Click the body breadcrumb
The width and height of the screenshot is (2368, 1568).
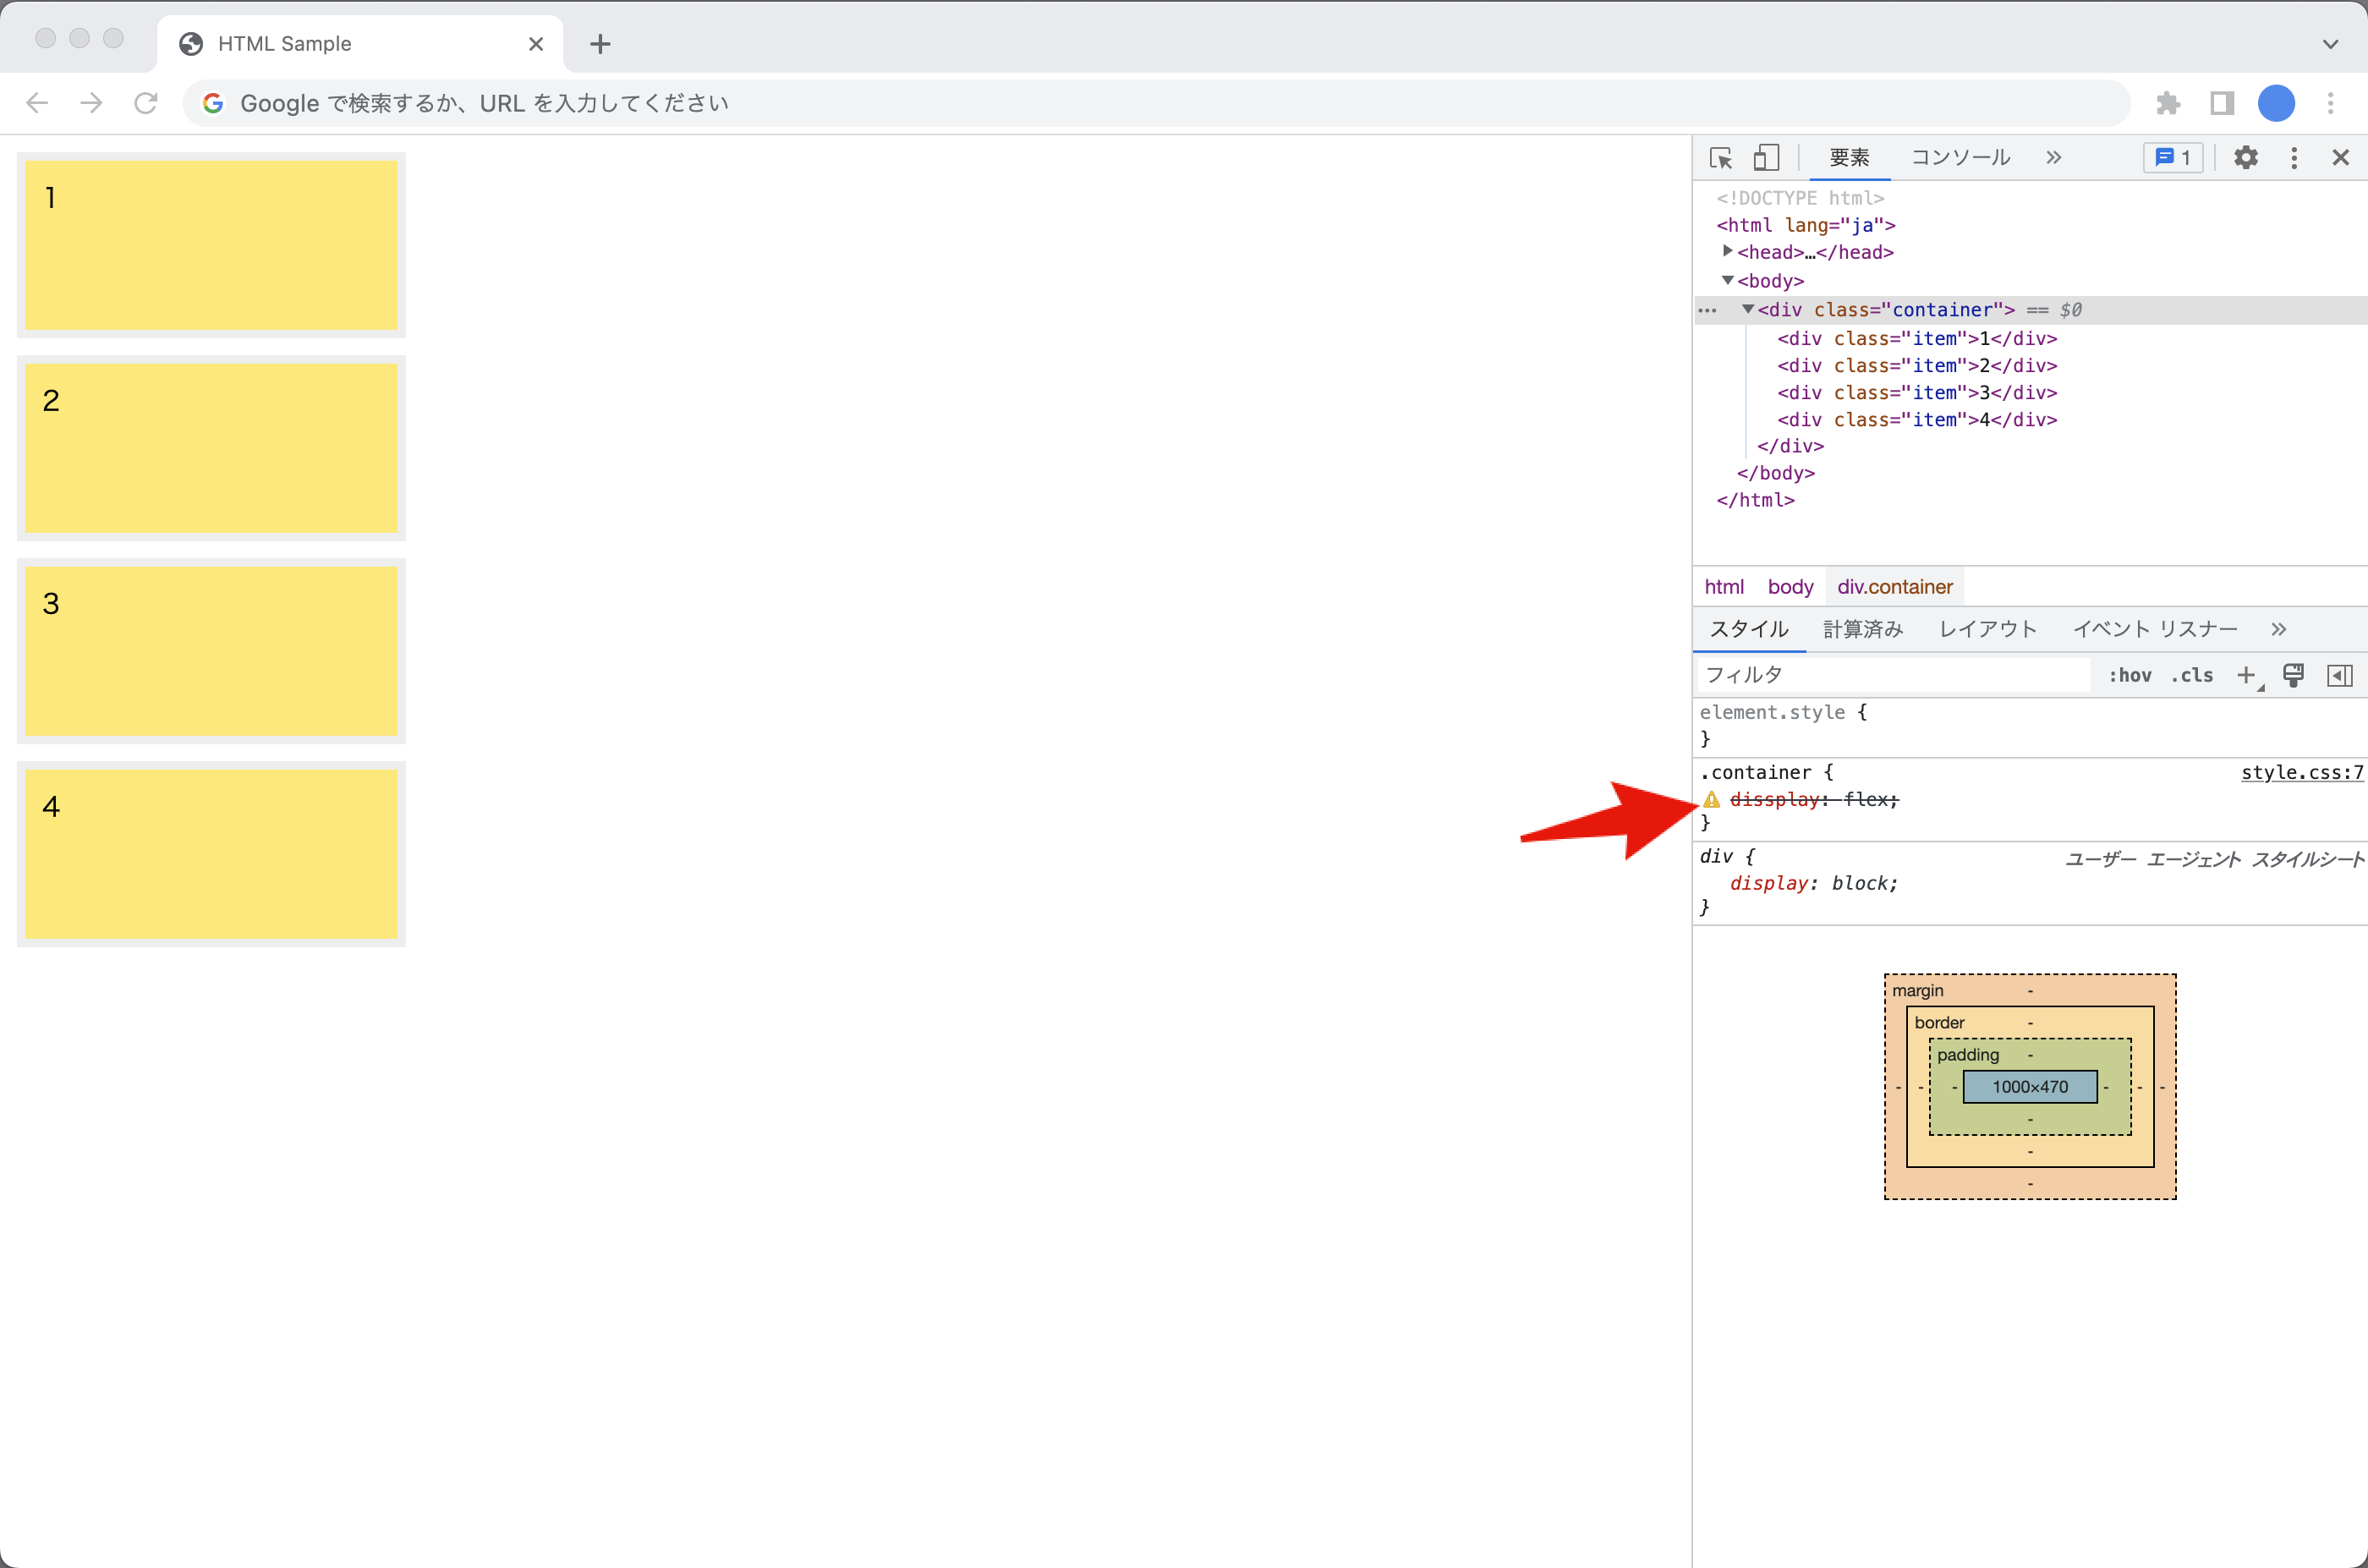tap(1790, 587)
